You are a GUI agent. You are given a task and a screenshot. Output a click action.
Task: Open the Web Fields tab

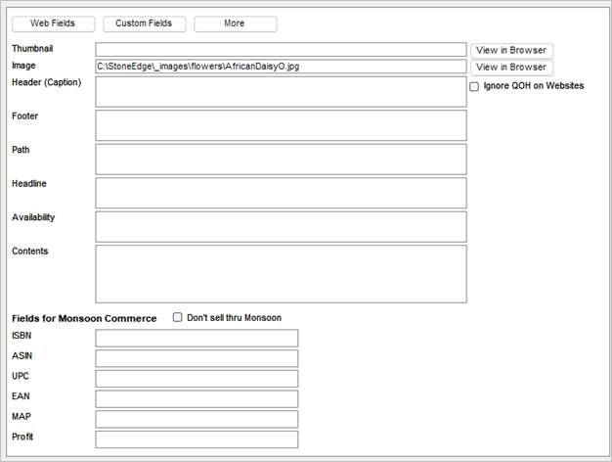[53, 23]
